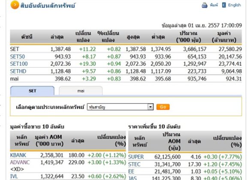Select IVL last price 23.50
This screenshot has width=250, height=180.
[78, 176]
